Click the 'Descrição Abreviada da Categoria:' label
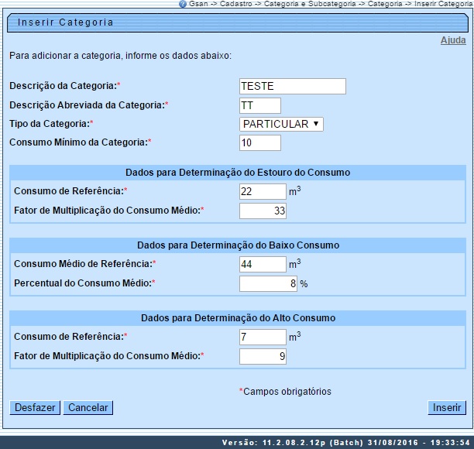This screenshot has height=449, width=474. tap(88, 105)
